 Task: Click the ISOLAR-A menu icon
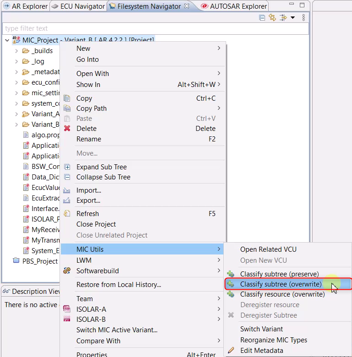click(67, 309)
